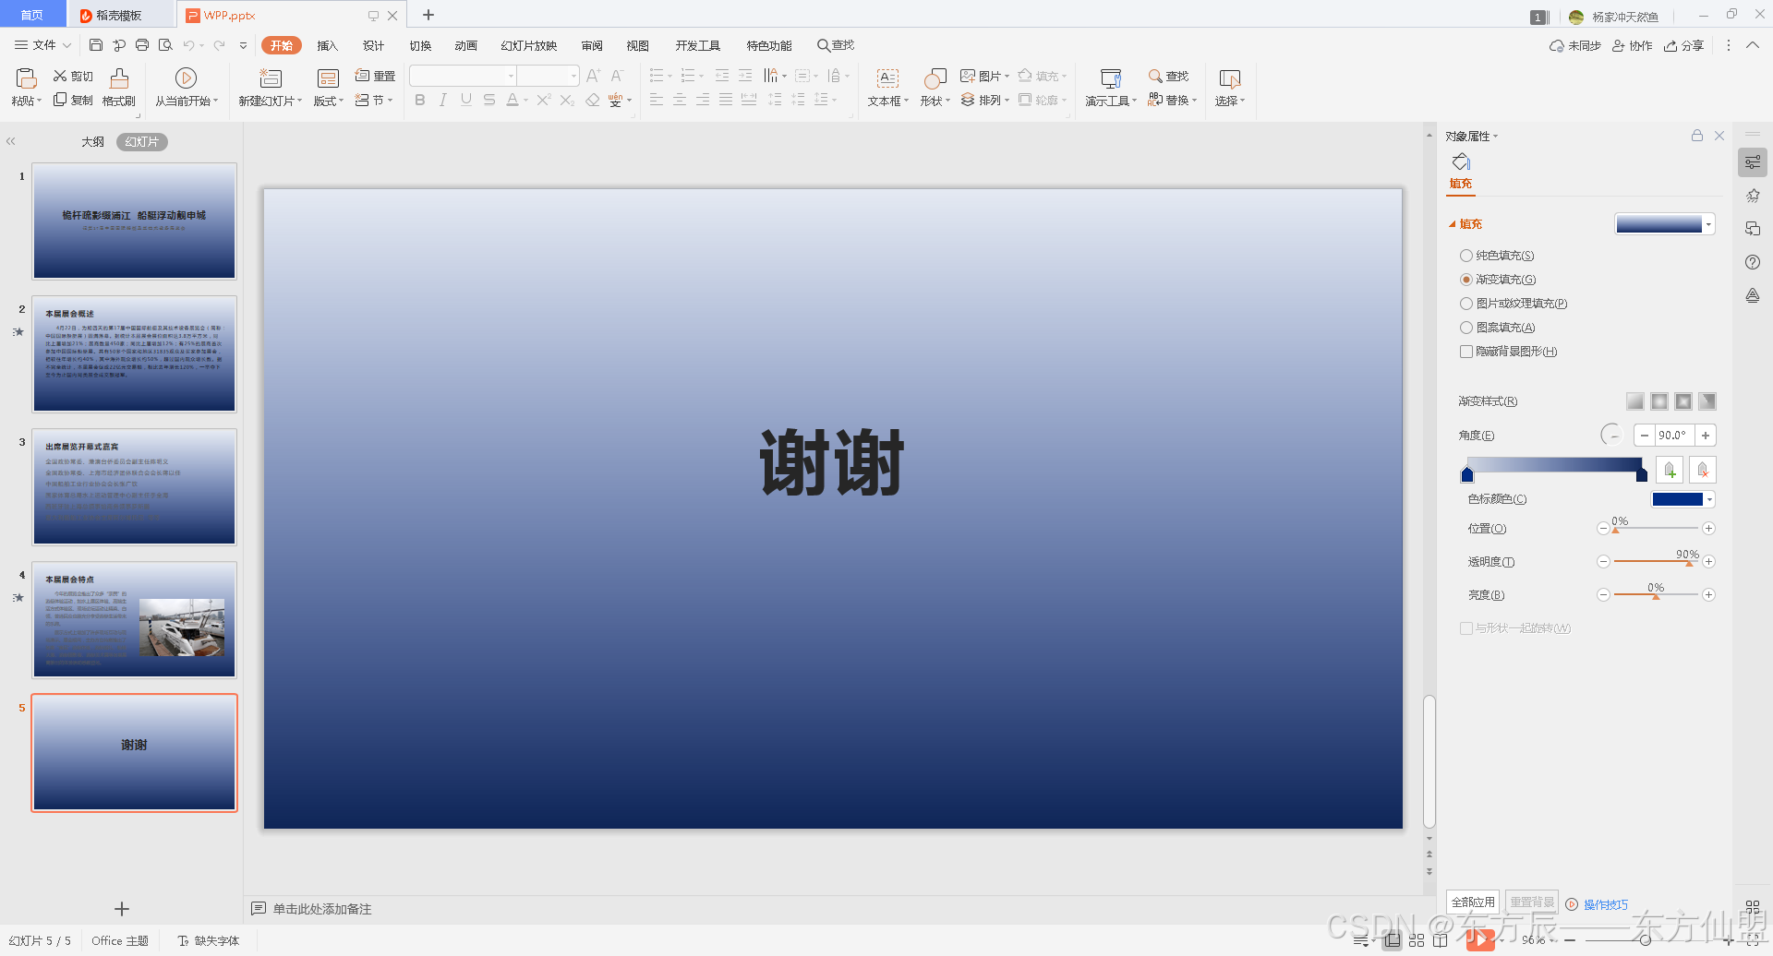Select Gradient fill (渐变填充) radio button

1466,280
